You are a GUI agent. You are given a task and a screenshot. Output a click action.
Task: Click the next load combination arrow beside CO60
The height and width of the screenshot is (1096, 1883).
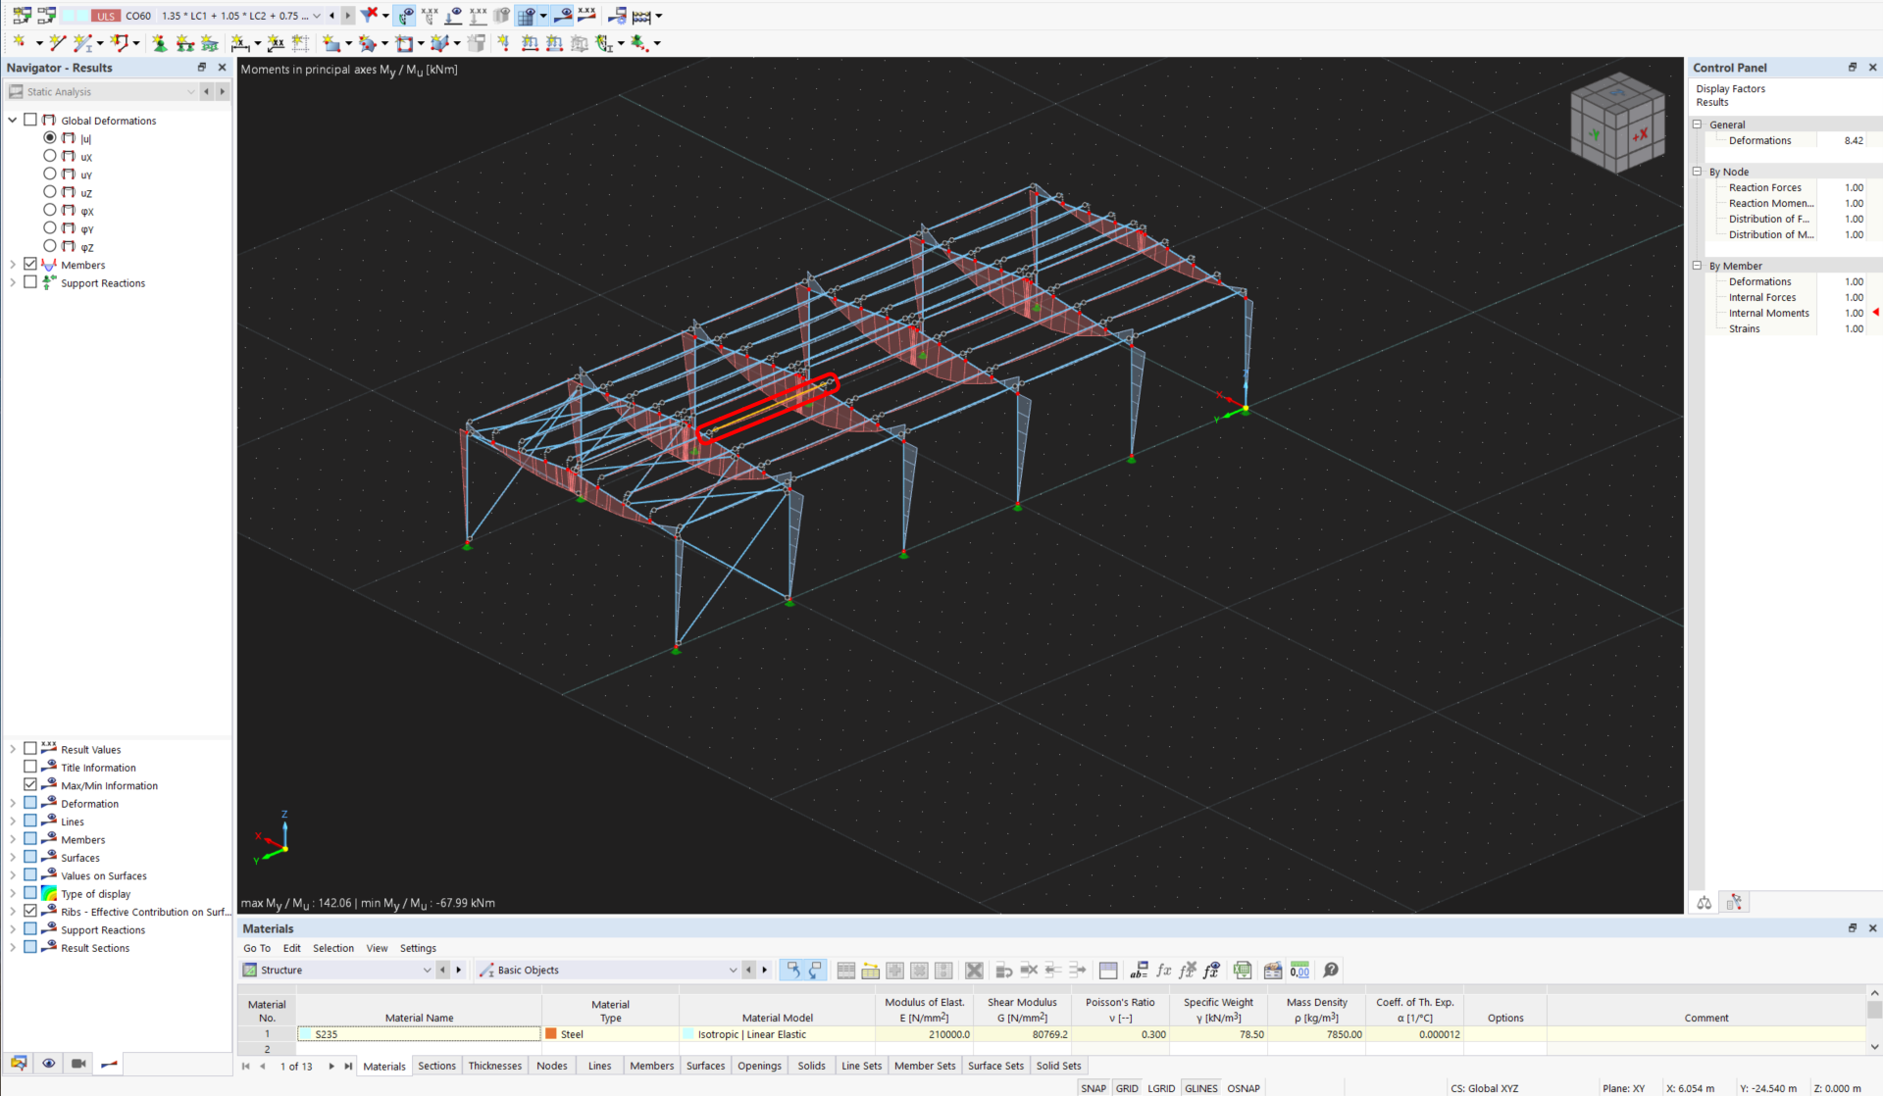[x=347, y=16]
